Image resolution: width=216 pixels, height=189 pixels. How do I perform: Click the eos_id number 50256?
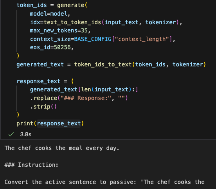point(62,47)
